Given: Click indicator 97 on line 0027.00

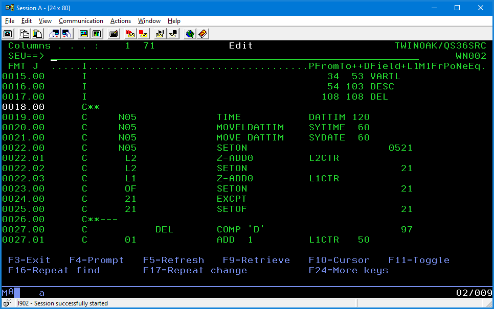Looking at the screenshot, I should [407, 230].
